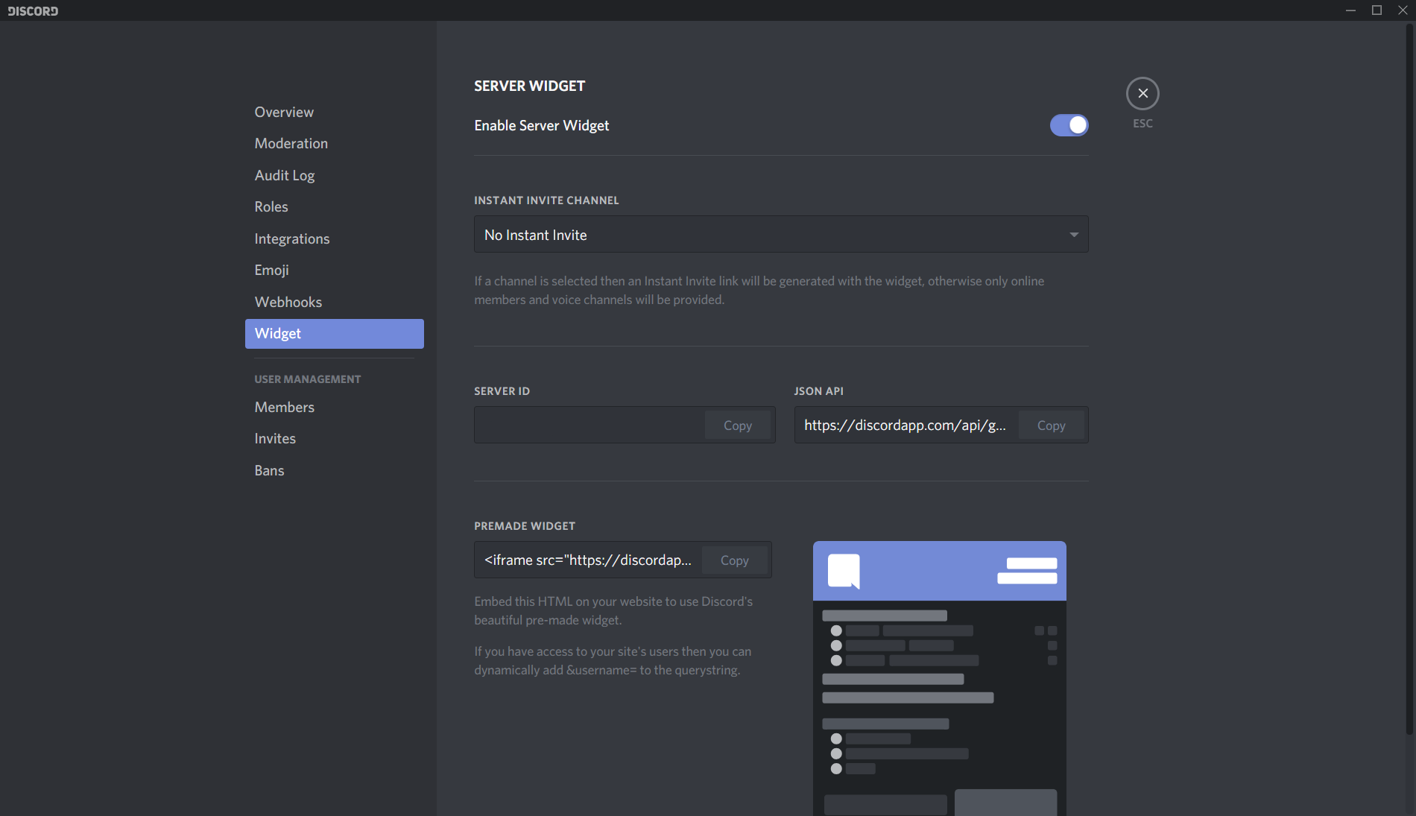Close settings with the ESC circle button
This screenshot has width=1416, height=816.
tap(1142, 94)
